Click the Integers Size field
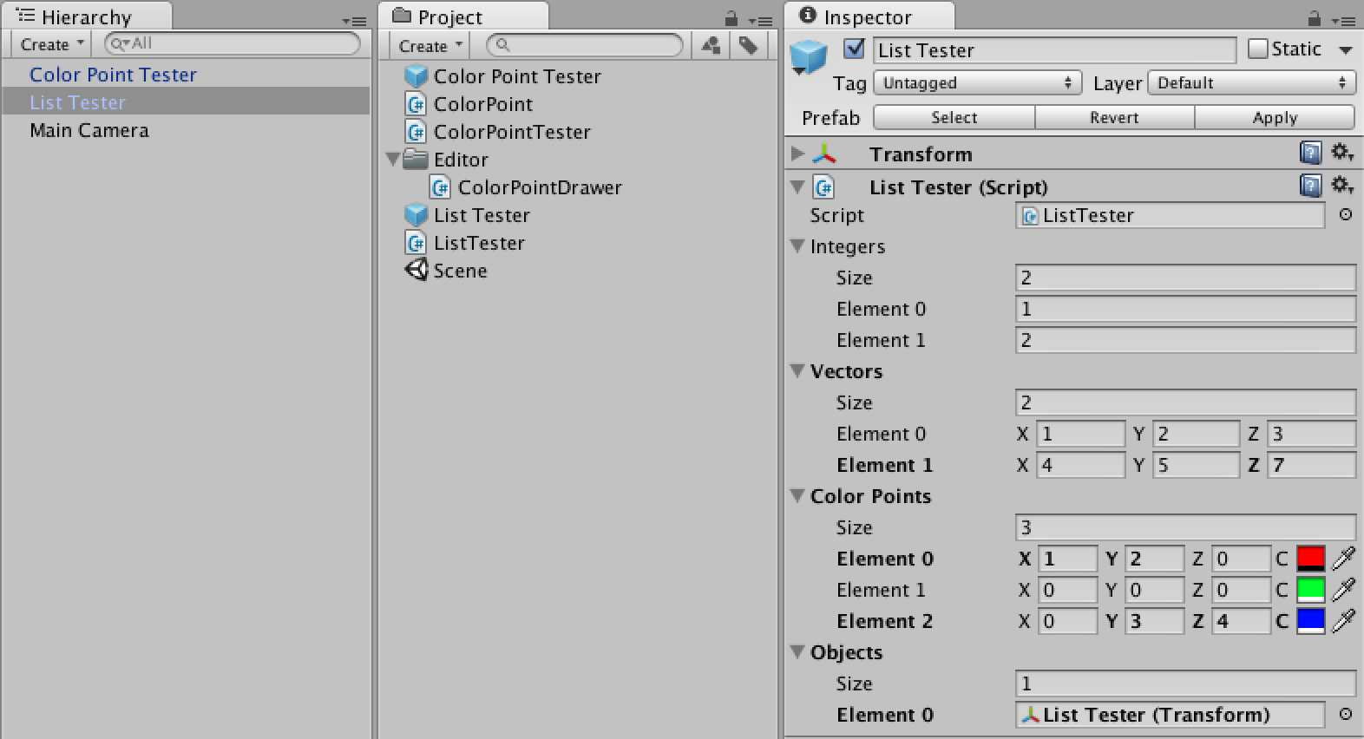This screenshot has height=739, width=1364. (1185, 278)
